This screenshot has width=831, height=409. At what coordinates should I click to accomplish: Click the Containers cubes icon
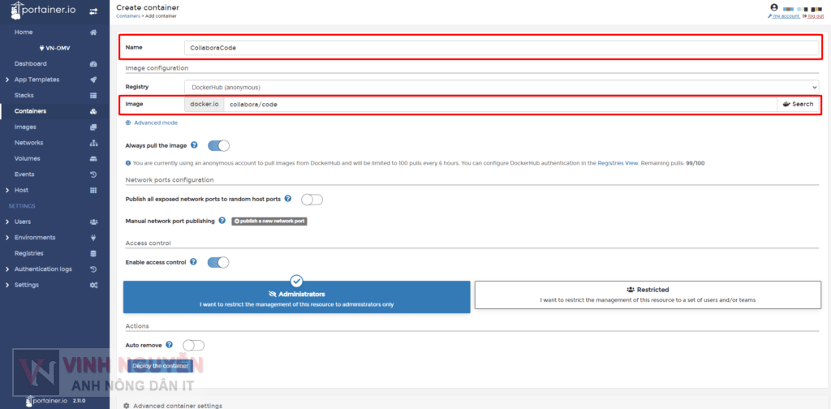point(93,111)
